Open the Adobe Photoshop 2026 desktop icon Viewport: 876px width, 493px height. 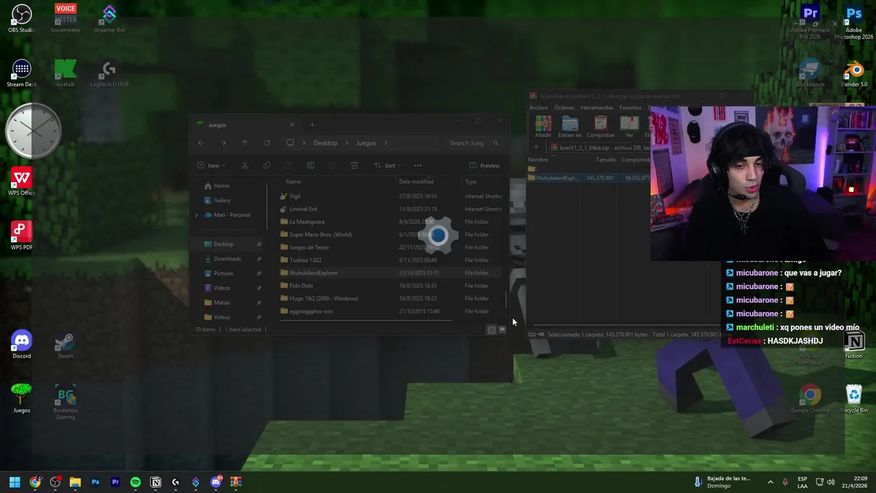[x=854, y=22]
